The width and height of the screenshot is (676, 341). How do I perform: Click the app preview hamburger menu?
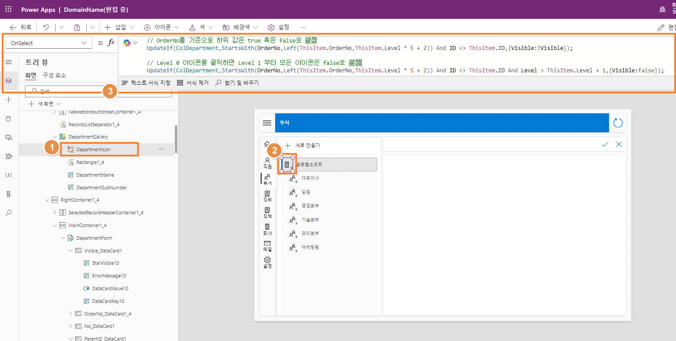pos(267,123)
